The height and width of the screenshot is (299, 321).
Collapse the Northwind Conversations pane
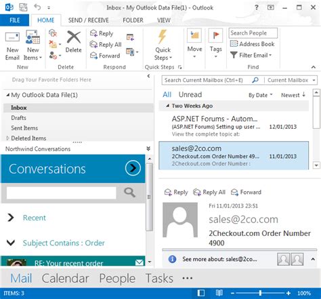click(148, 148)
